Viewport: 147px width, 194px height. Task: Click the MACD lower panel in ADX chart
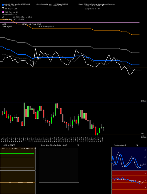pos(18,182)
